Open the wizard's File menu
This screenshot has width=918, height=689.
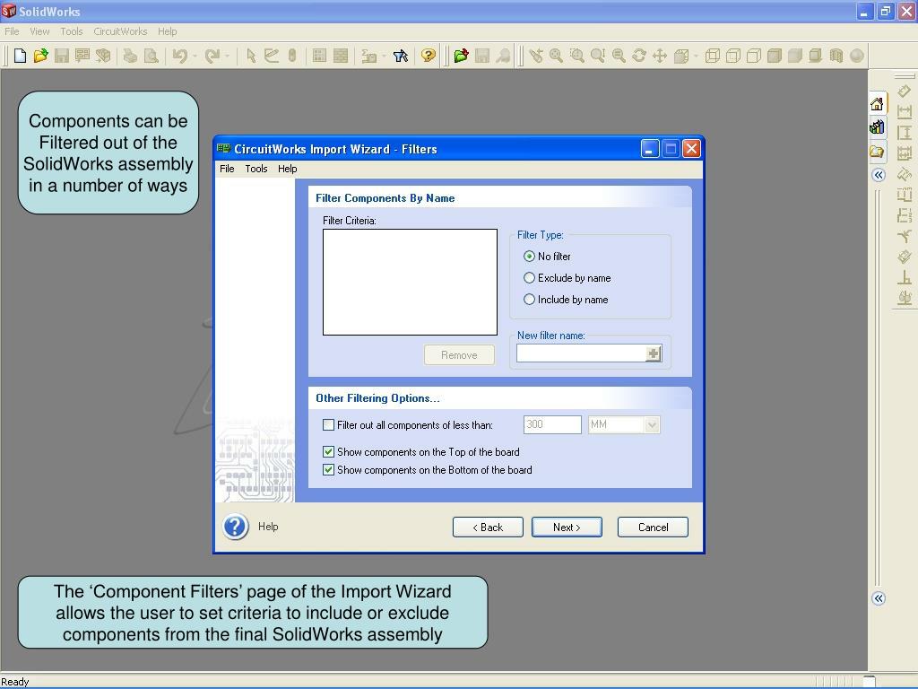[227, 169]
